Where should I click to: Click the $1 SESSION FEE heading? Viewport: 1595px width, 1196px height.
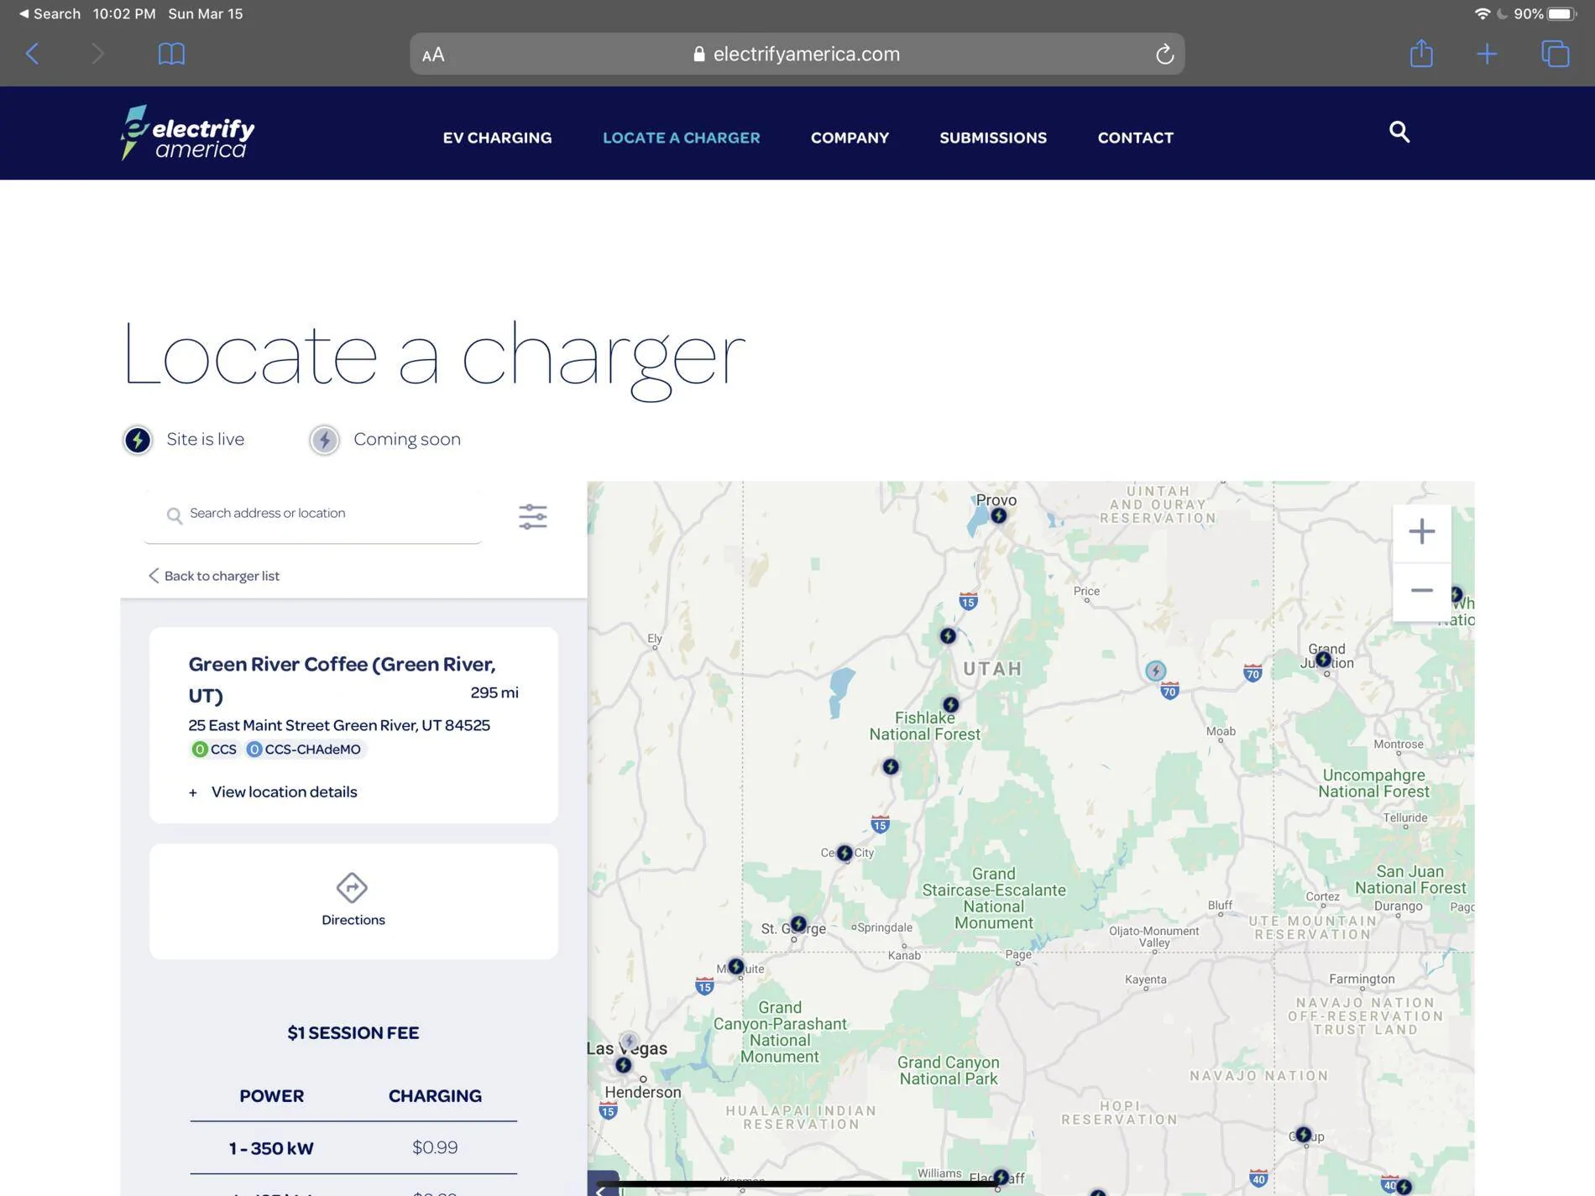[x=353, y=1033]
